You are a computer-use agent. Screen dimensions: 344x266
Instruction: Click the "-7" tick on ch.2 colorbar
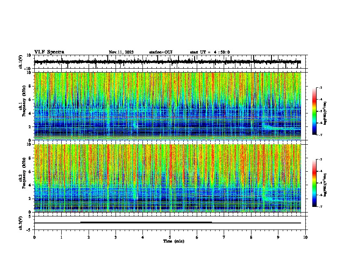(320, 206)
